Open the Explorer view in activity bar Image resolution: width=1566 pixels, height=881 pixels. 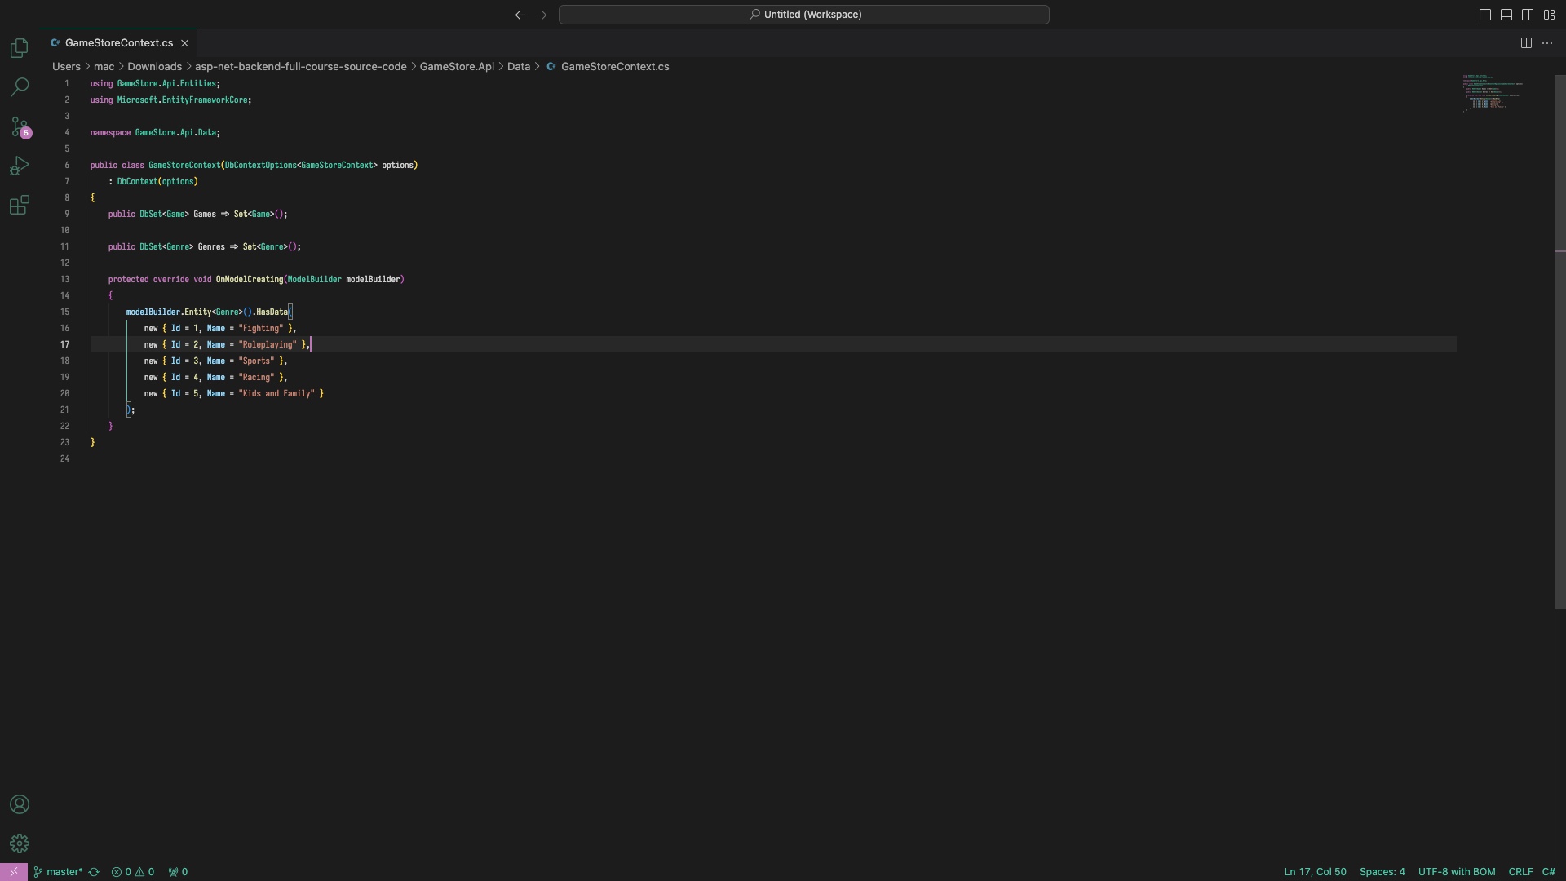(20, 48)
